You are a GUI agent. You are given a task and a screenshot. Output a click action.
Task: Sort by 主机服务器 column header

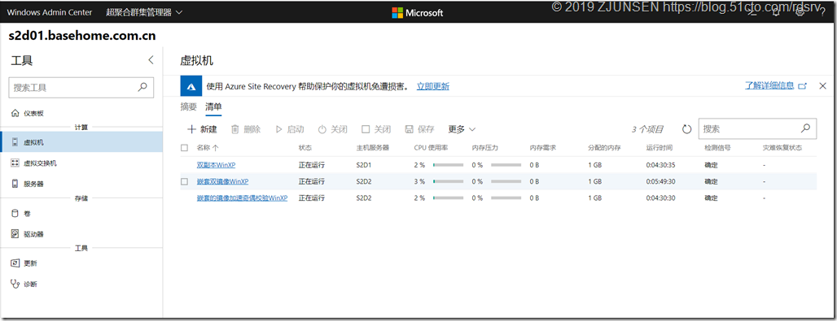tap(373, 148)
